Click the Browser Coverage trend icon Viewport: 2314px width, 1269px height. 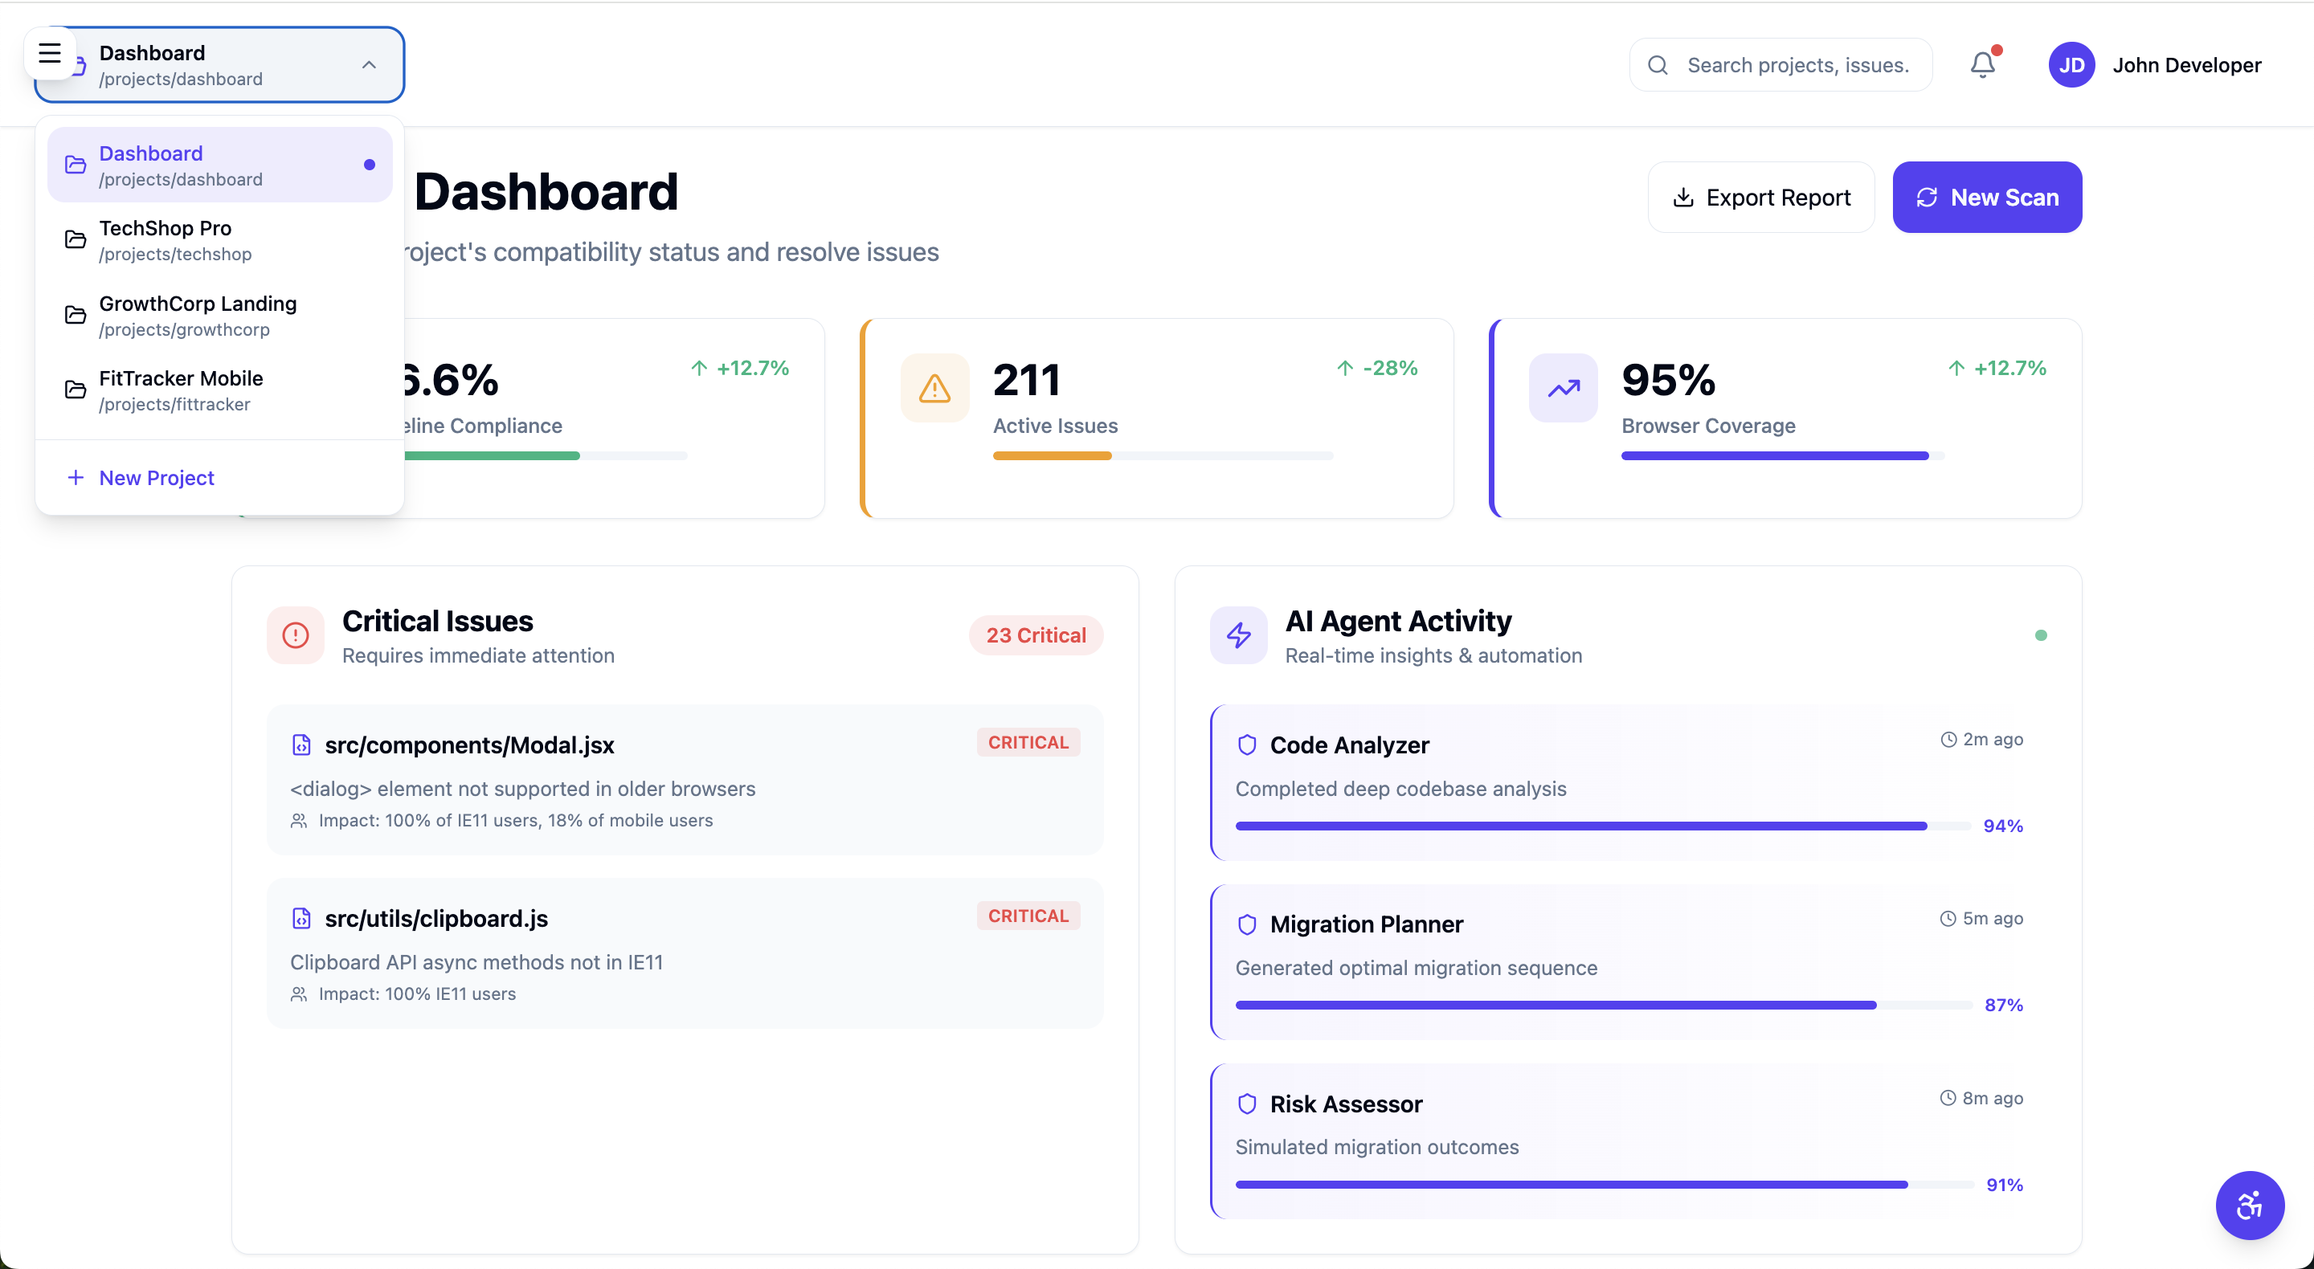tap(1563, 388)
